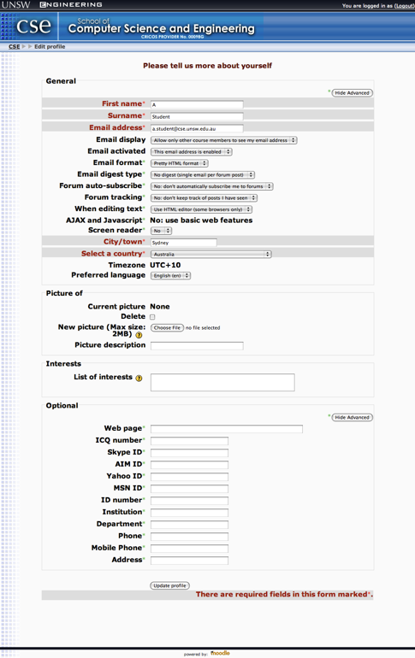Open the Screen reader dropdown
Image resolution: width=415 pixels, height=658 pixels.
pyautogui.click(x=162, y=231)
